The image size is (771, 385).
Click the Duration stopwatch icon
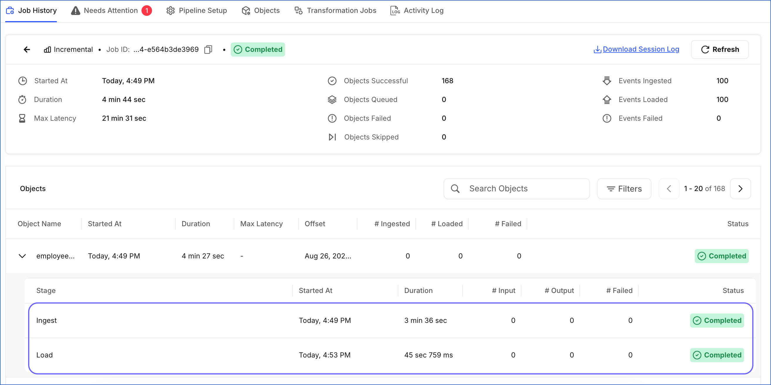(x=23, y=99)
